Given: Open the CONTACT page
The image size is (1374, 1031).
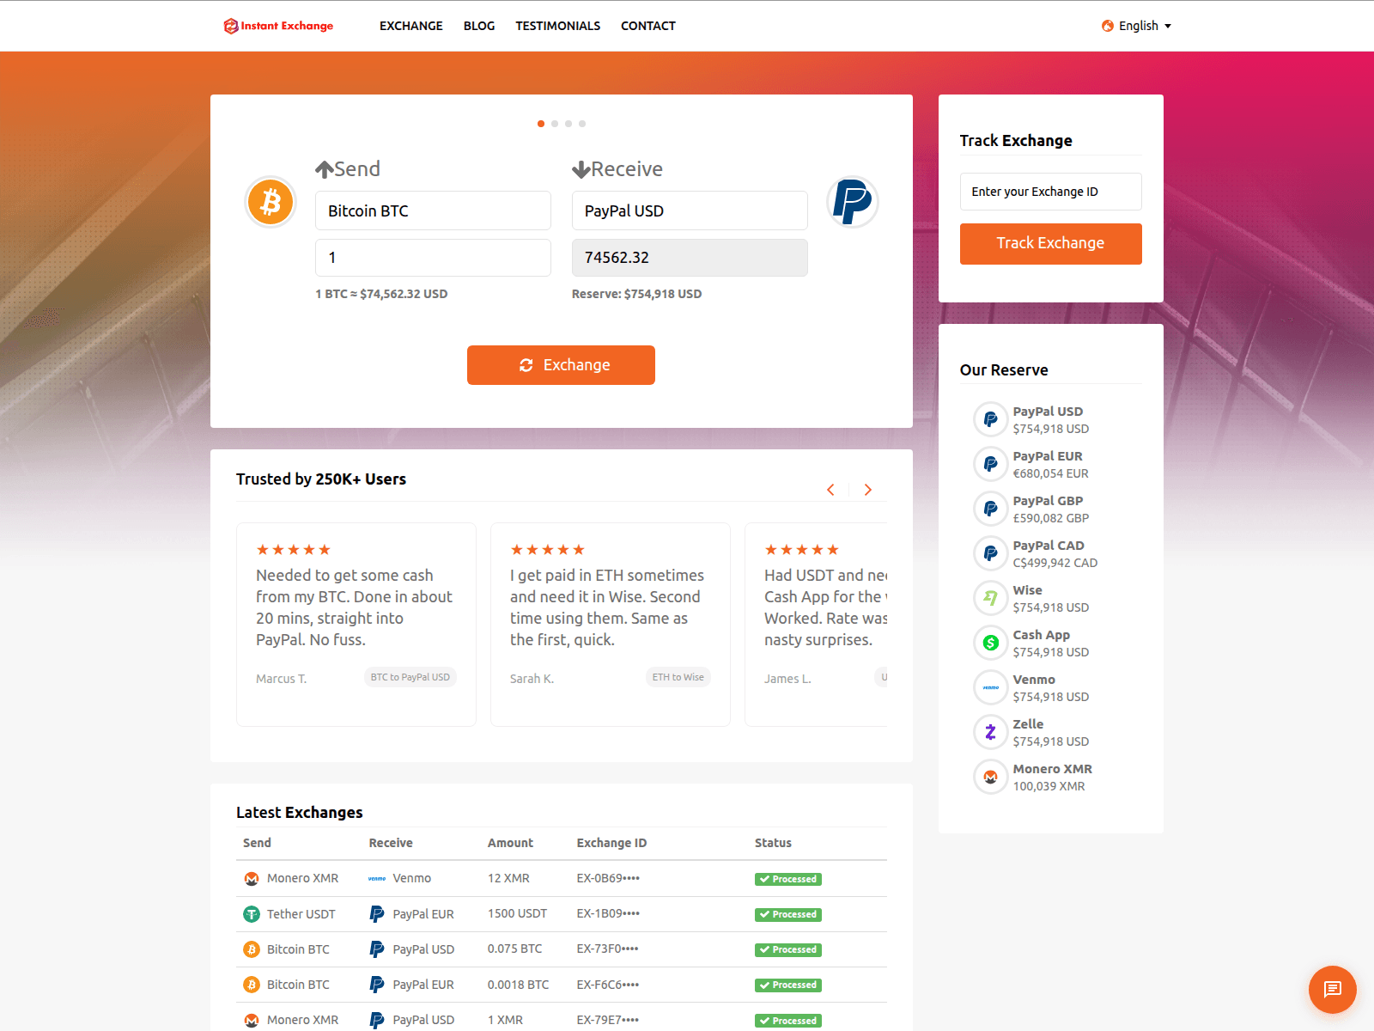Looking at the screenshot, I should (x=648, y=26).
